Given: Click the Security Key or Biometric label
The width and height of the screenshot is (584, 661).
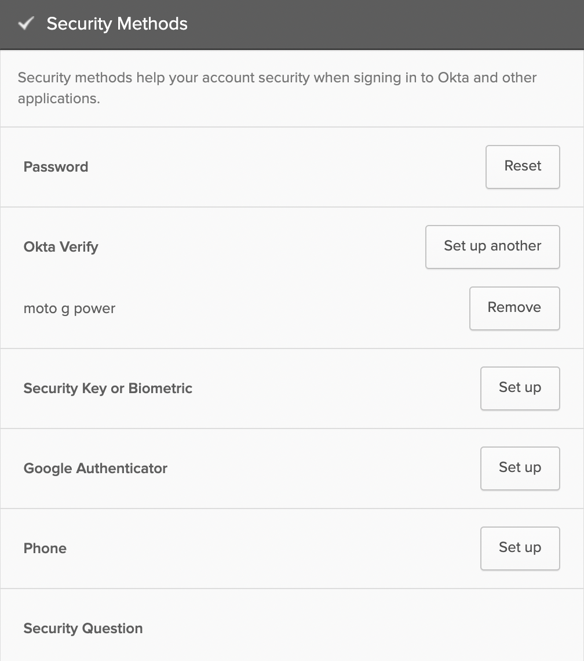Looking at the screenshot, I should (108, 388).
